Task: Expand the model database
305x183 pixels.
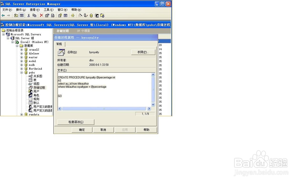Action: [x=21, y=61]
